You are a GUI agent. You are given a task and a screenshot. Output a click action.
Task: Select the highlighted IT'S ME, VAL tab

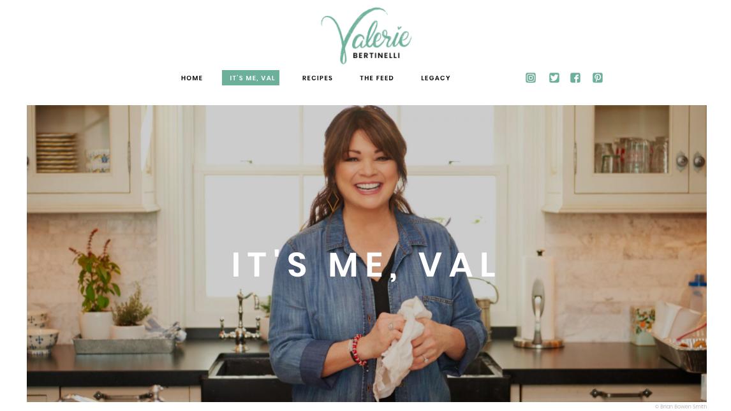(251, 78)
